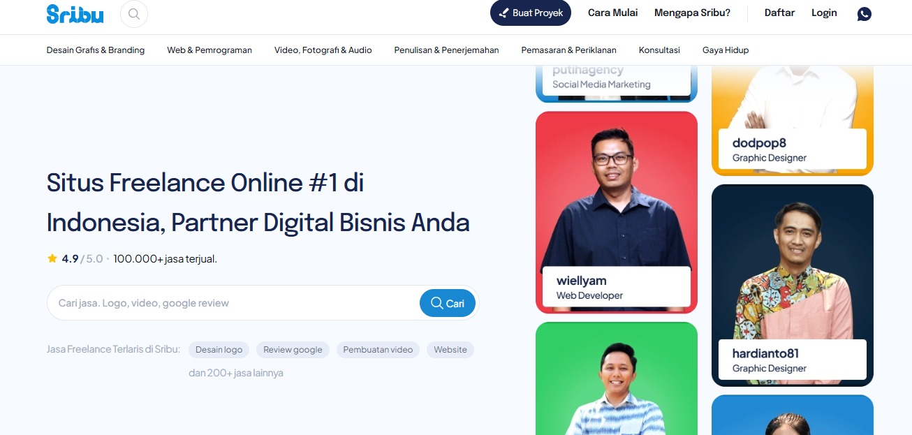Click the blue Cari search button
The image size is (912, 435).
click(x=448, y=303)
